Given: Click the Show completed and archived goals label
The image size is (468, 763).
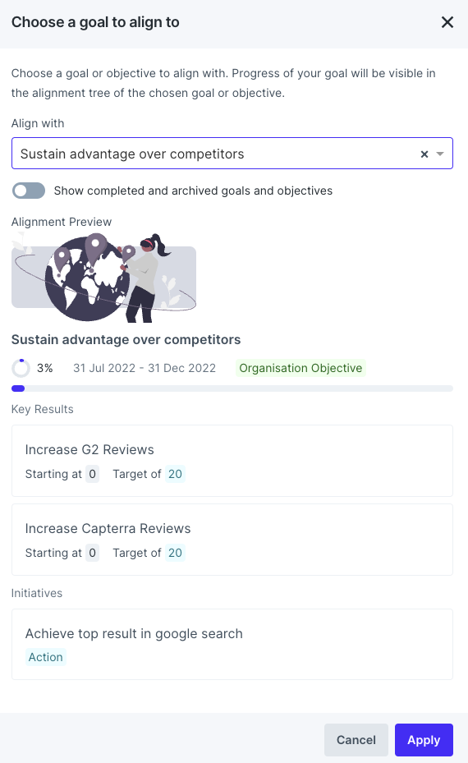Looking at the screenshot, I should (193, 191).
